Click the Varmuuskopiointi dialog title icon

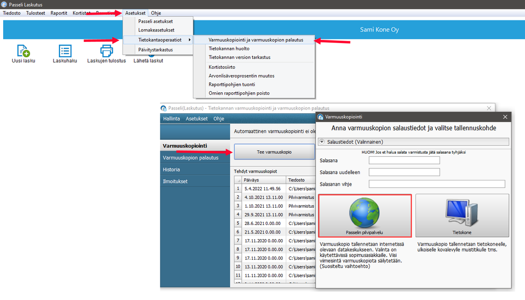321,117
